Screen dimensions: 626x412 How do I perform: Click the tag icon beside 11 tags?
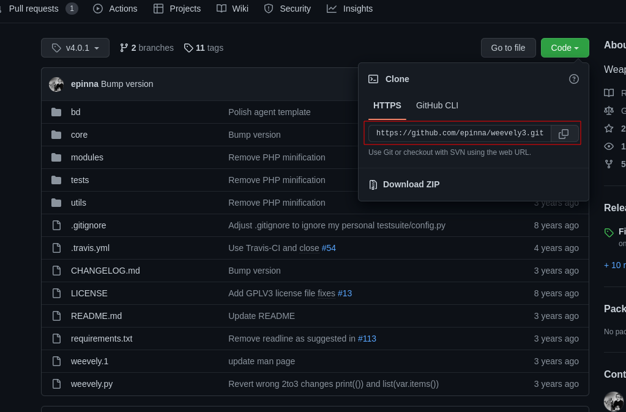(188, 48)
